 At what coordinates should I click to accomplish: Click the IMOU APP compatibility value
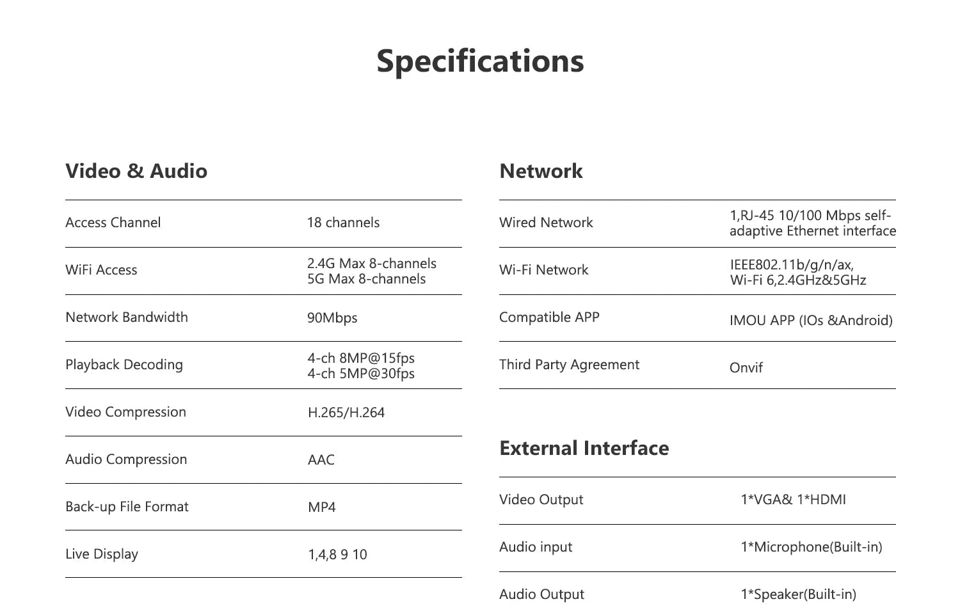coord(811,321)
